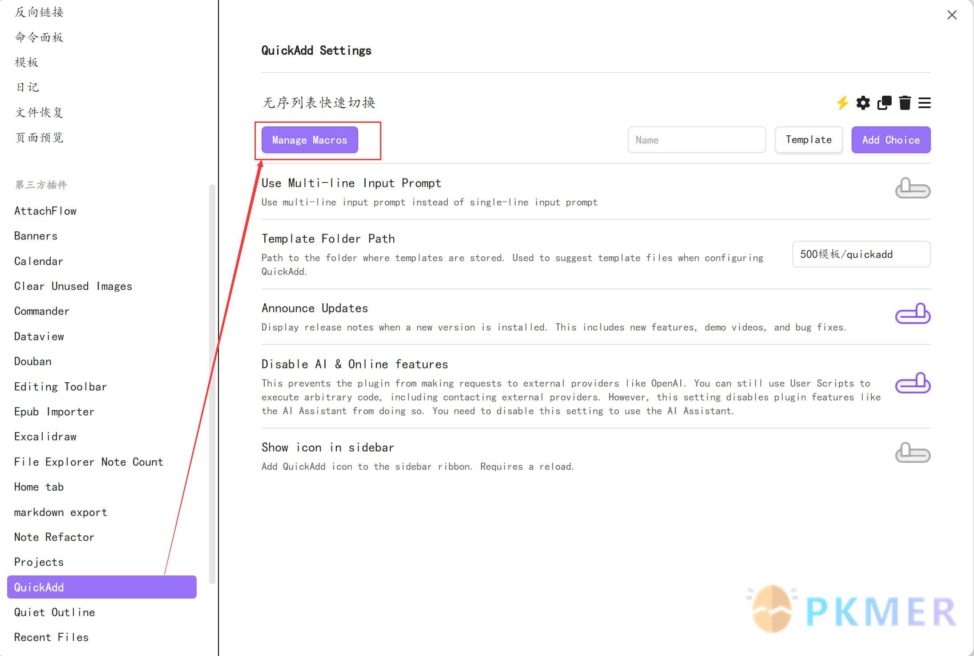Enable Use Multi-line Input Prompt toggle

pos(913,188)
